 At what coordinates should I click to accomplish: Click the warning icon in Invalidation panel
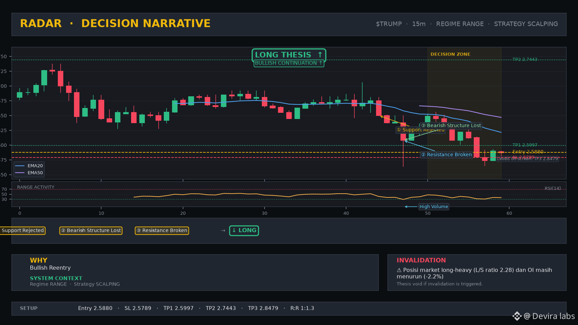[399, 270]
